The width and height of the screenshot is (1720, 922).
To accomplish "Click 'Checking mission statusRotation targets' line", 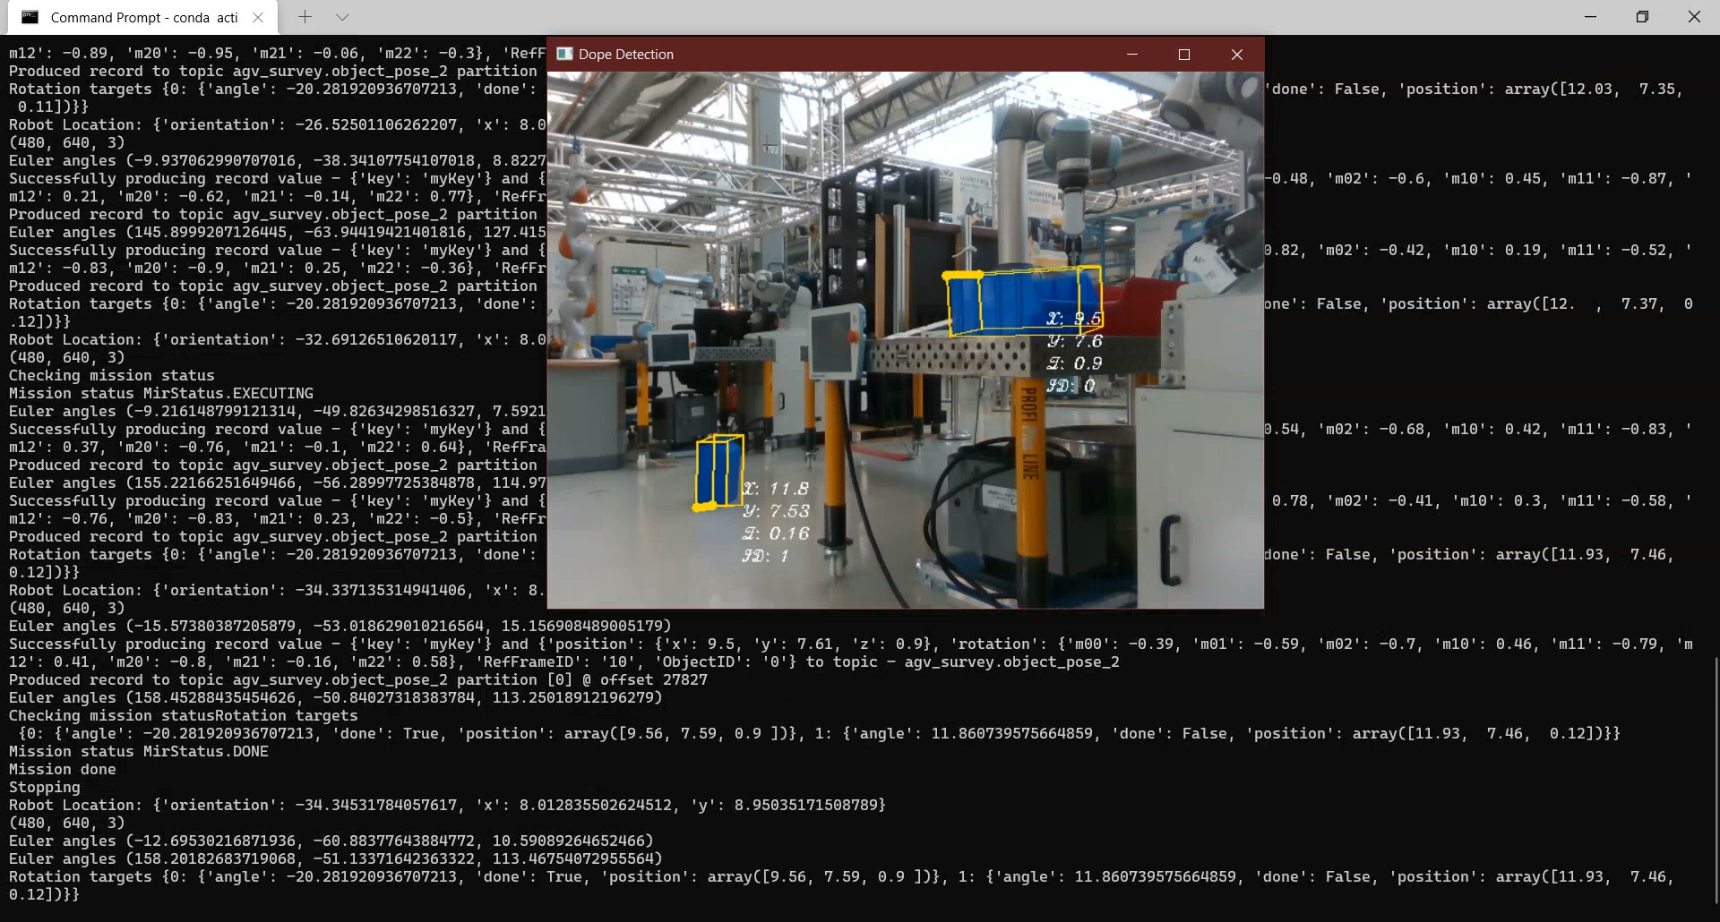I will point(184,715).
